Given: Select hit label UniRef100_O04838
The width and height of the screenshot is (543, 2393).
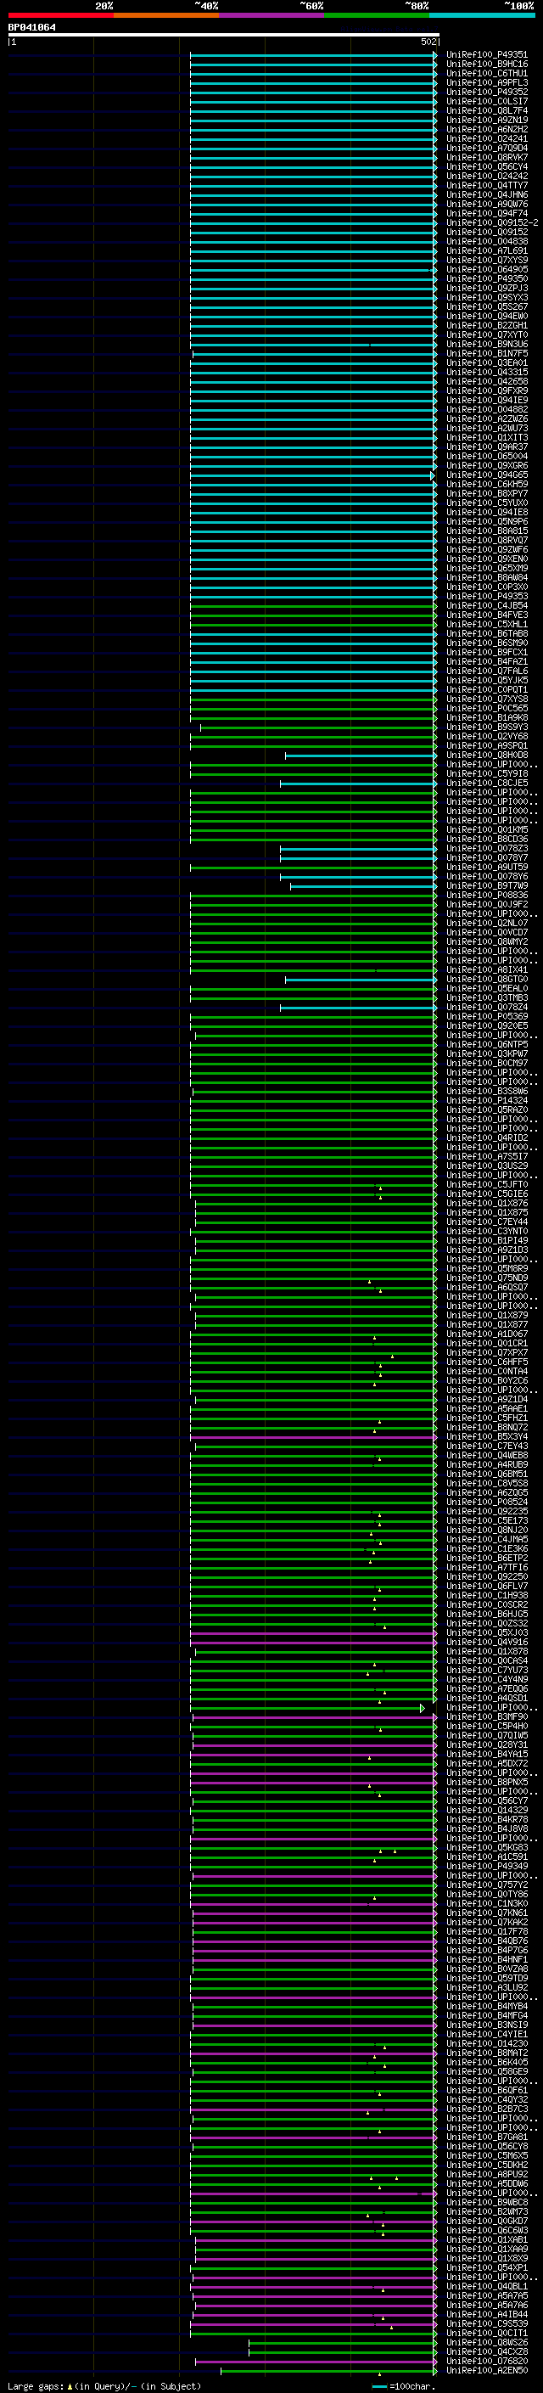Looking at the screenshot, I should coord(486,242).
